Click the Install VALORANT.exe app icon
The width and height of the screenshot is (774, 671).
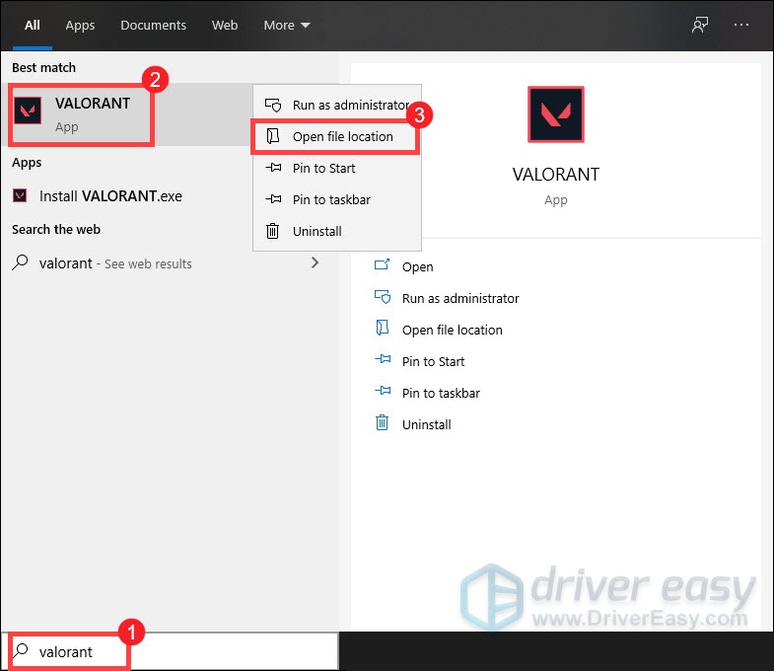tap(20, 195)
